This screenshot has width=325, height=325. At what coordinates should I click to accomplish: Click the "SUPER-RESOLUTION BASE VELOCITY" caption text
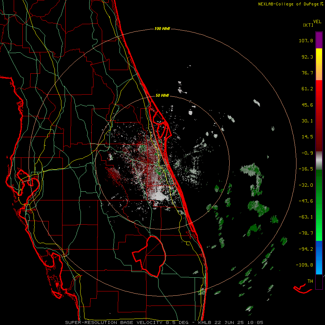pos(114,322)
